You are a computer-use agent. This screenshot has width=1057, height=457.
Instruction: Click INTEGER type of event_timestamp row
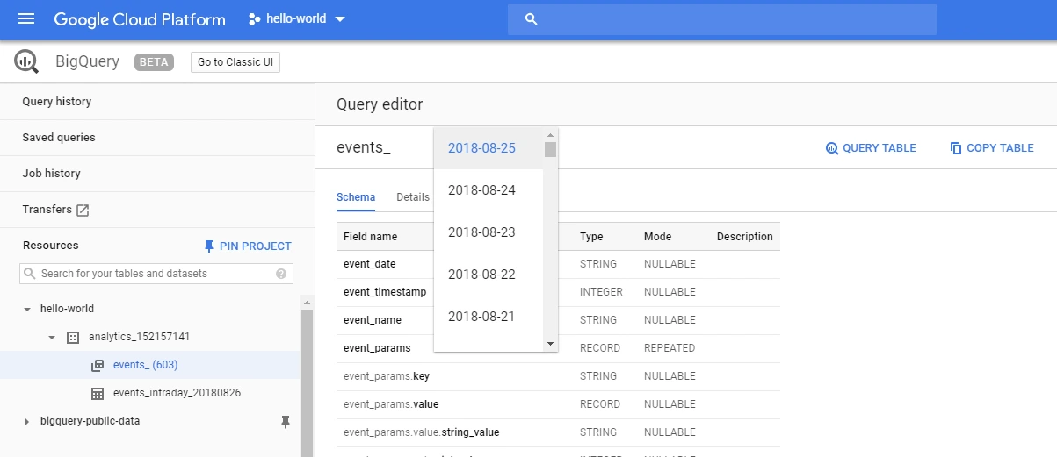[x=601, y=292]
